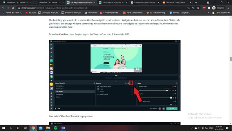Viewport: 232px width, 131px height.
Task: Click the scrollbar up arrow
Action: click(231, 17)
